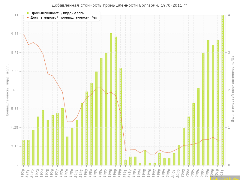
Task: Click the 1985 bar
Action: pos(96,118)
